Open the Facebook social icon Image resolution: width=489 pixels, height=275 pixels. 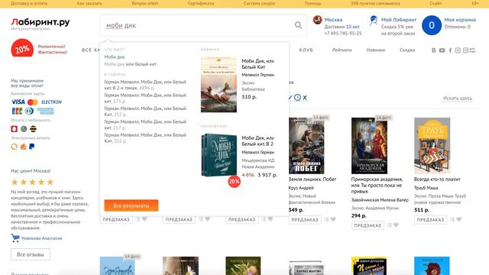pyautogui.click(x=450, y=50)
